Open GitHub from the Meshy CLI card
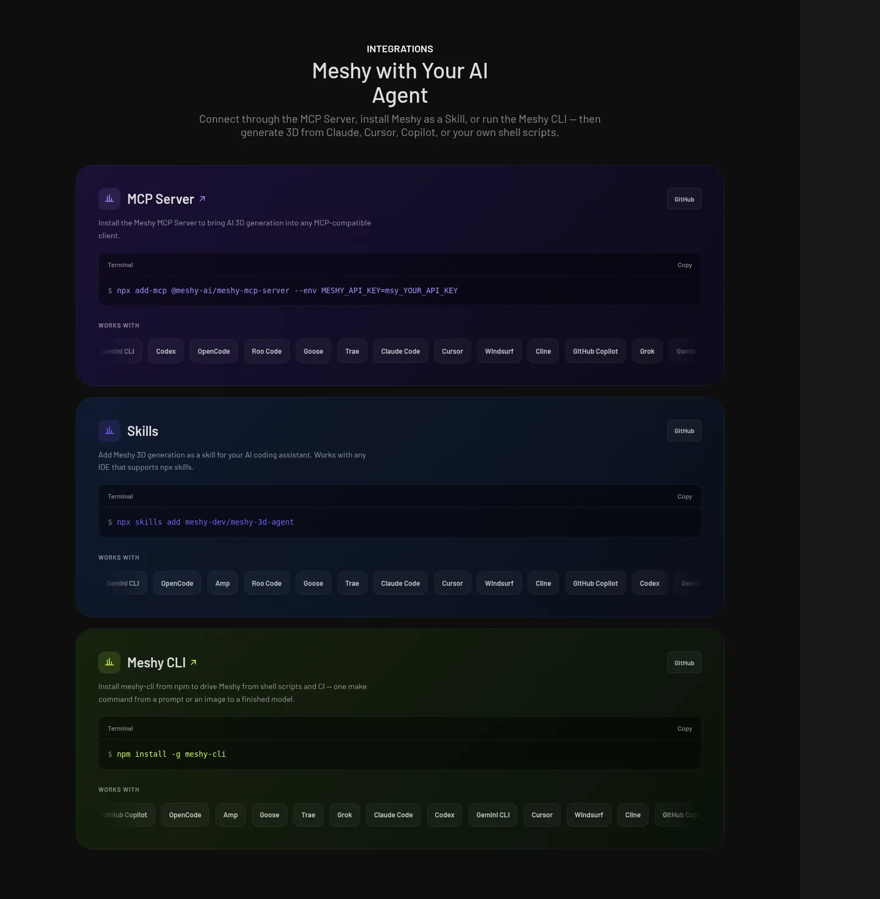 click(x=684, y=663)
